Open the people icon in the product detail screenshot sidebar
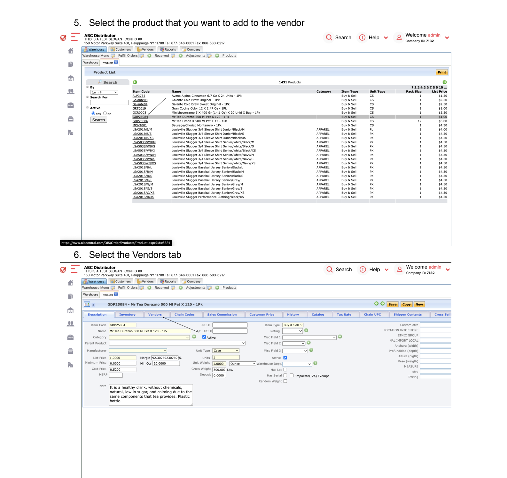This screenshot has height=478, width=507. 71,324
